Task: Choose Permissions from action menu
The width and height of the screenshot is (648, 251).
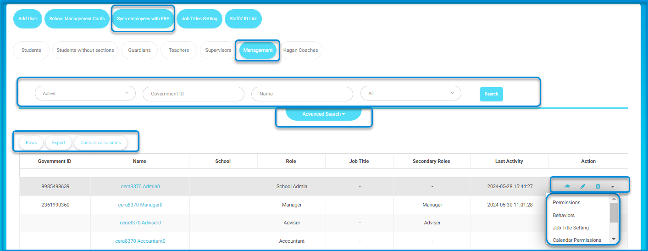Action: (x=566, y=202)
